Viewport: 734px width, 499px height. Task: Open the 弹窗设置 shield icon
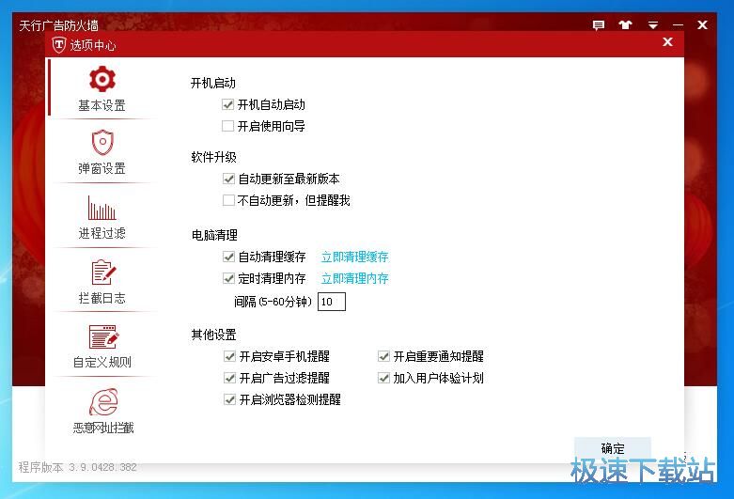click(102, 142)
